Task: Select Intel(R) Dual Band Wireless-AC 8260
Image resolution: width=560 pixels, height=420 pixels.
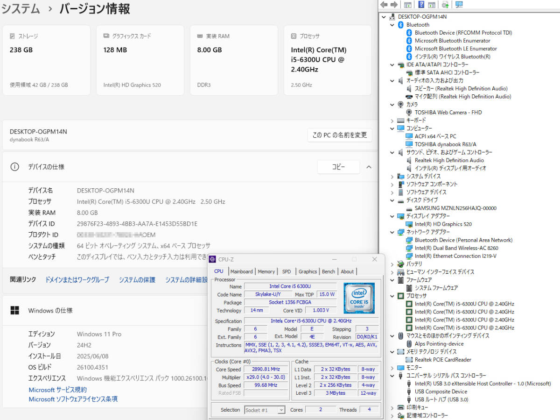Action: (456, 248)
